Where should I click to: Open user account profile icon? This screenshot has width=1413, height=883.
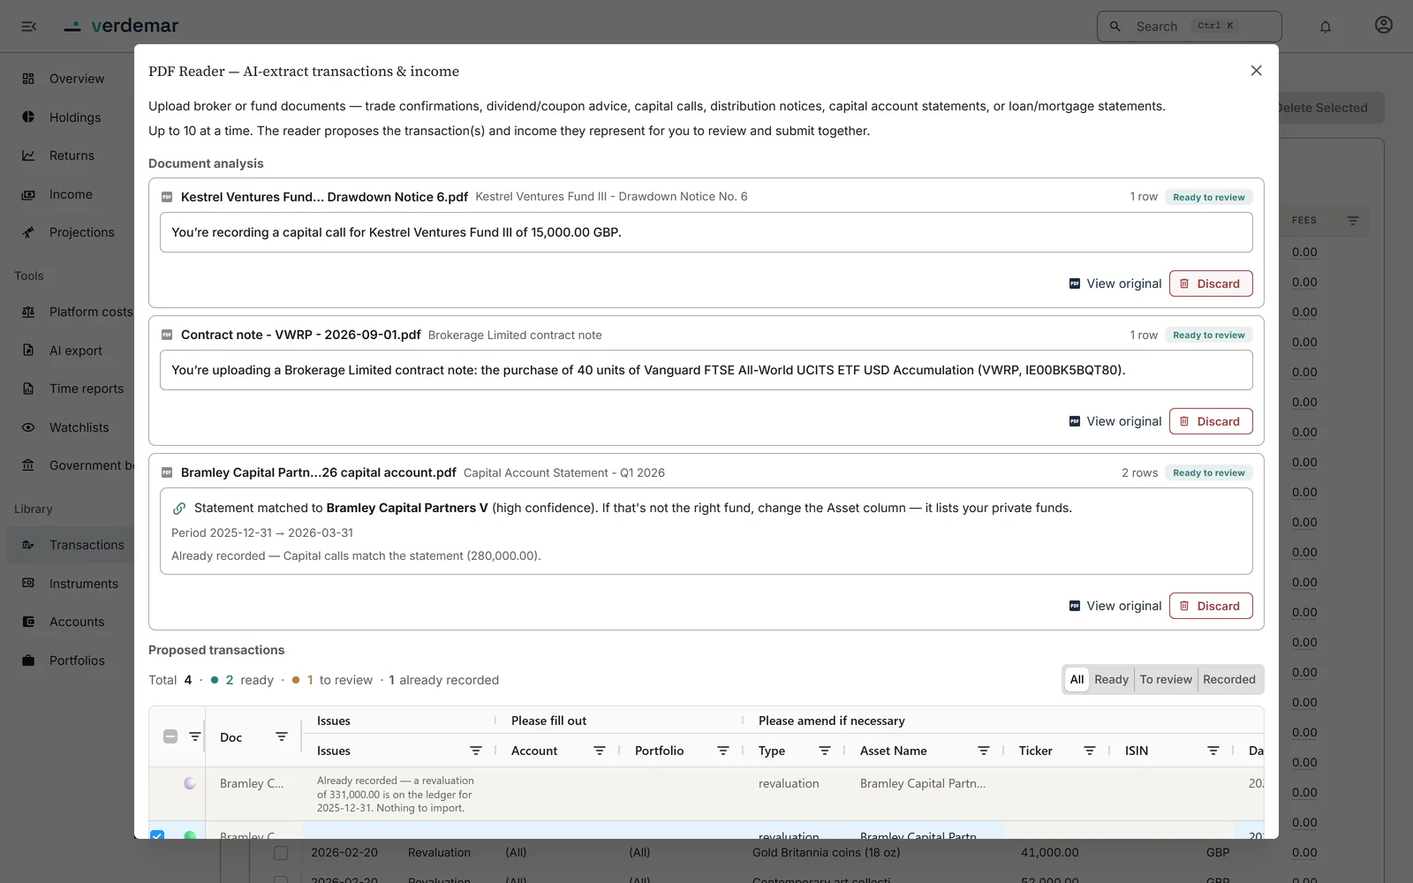1384,26
